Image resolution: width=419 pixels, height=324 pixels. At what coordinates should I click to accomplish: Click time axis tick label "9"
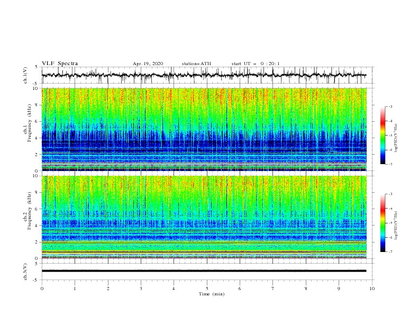coord(339,289)
